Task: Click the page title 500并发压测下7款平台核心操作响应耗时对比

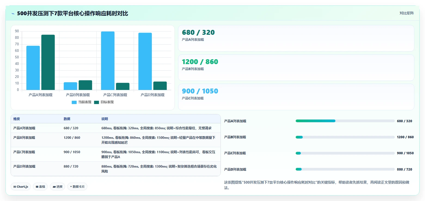Action: [73, 14]
